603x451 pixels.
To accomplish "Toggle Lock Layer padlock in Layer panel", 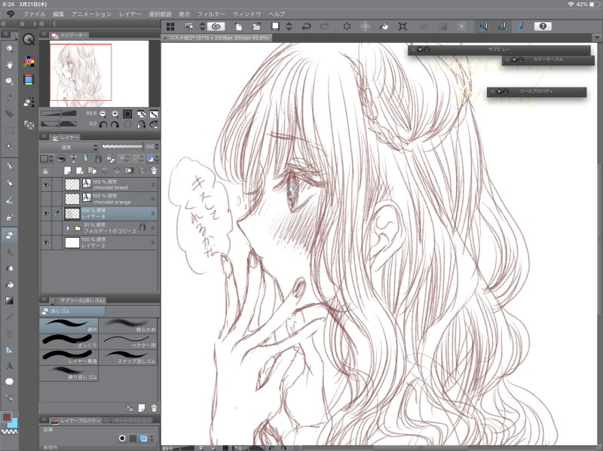I will (x=98, y=158).
